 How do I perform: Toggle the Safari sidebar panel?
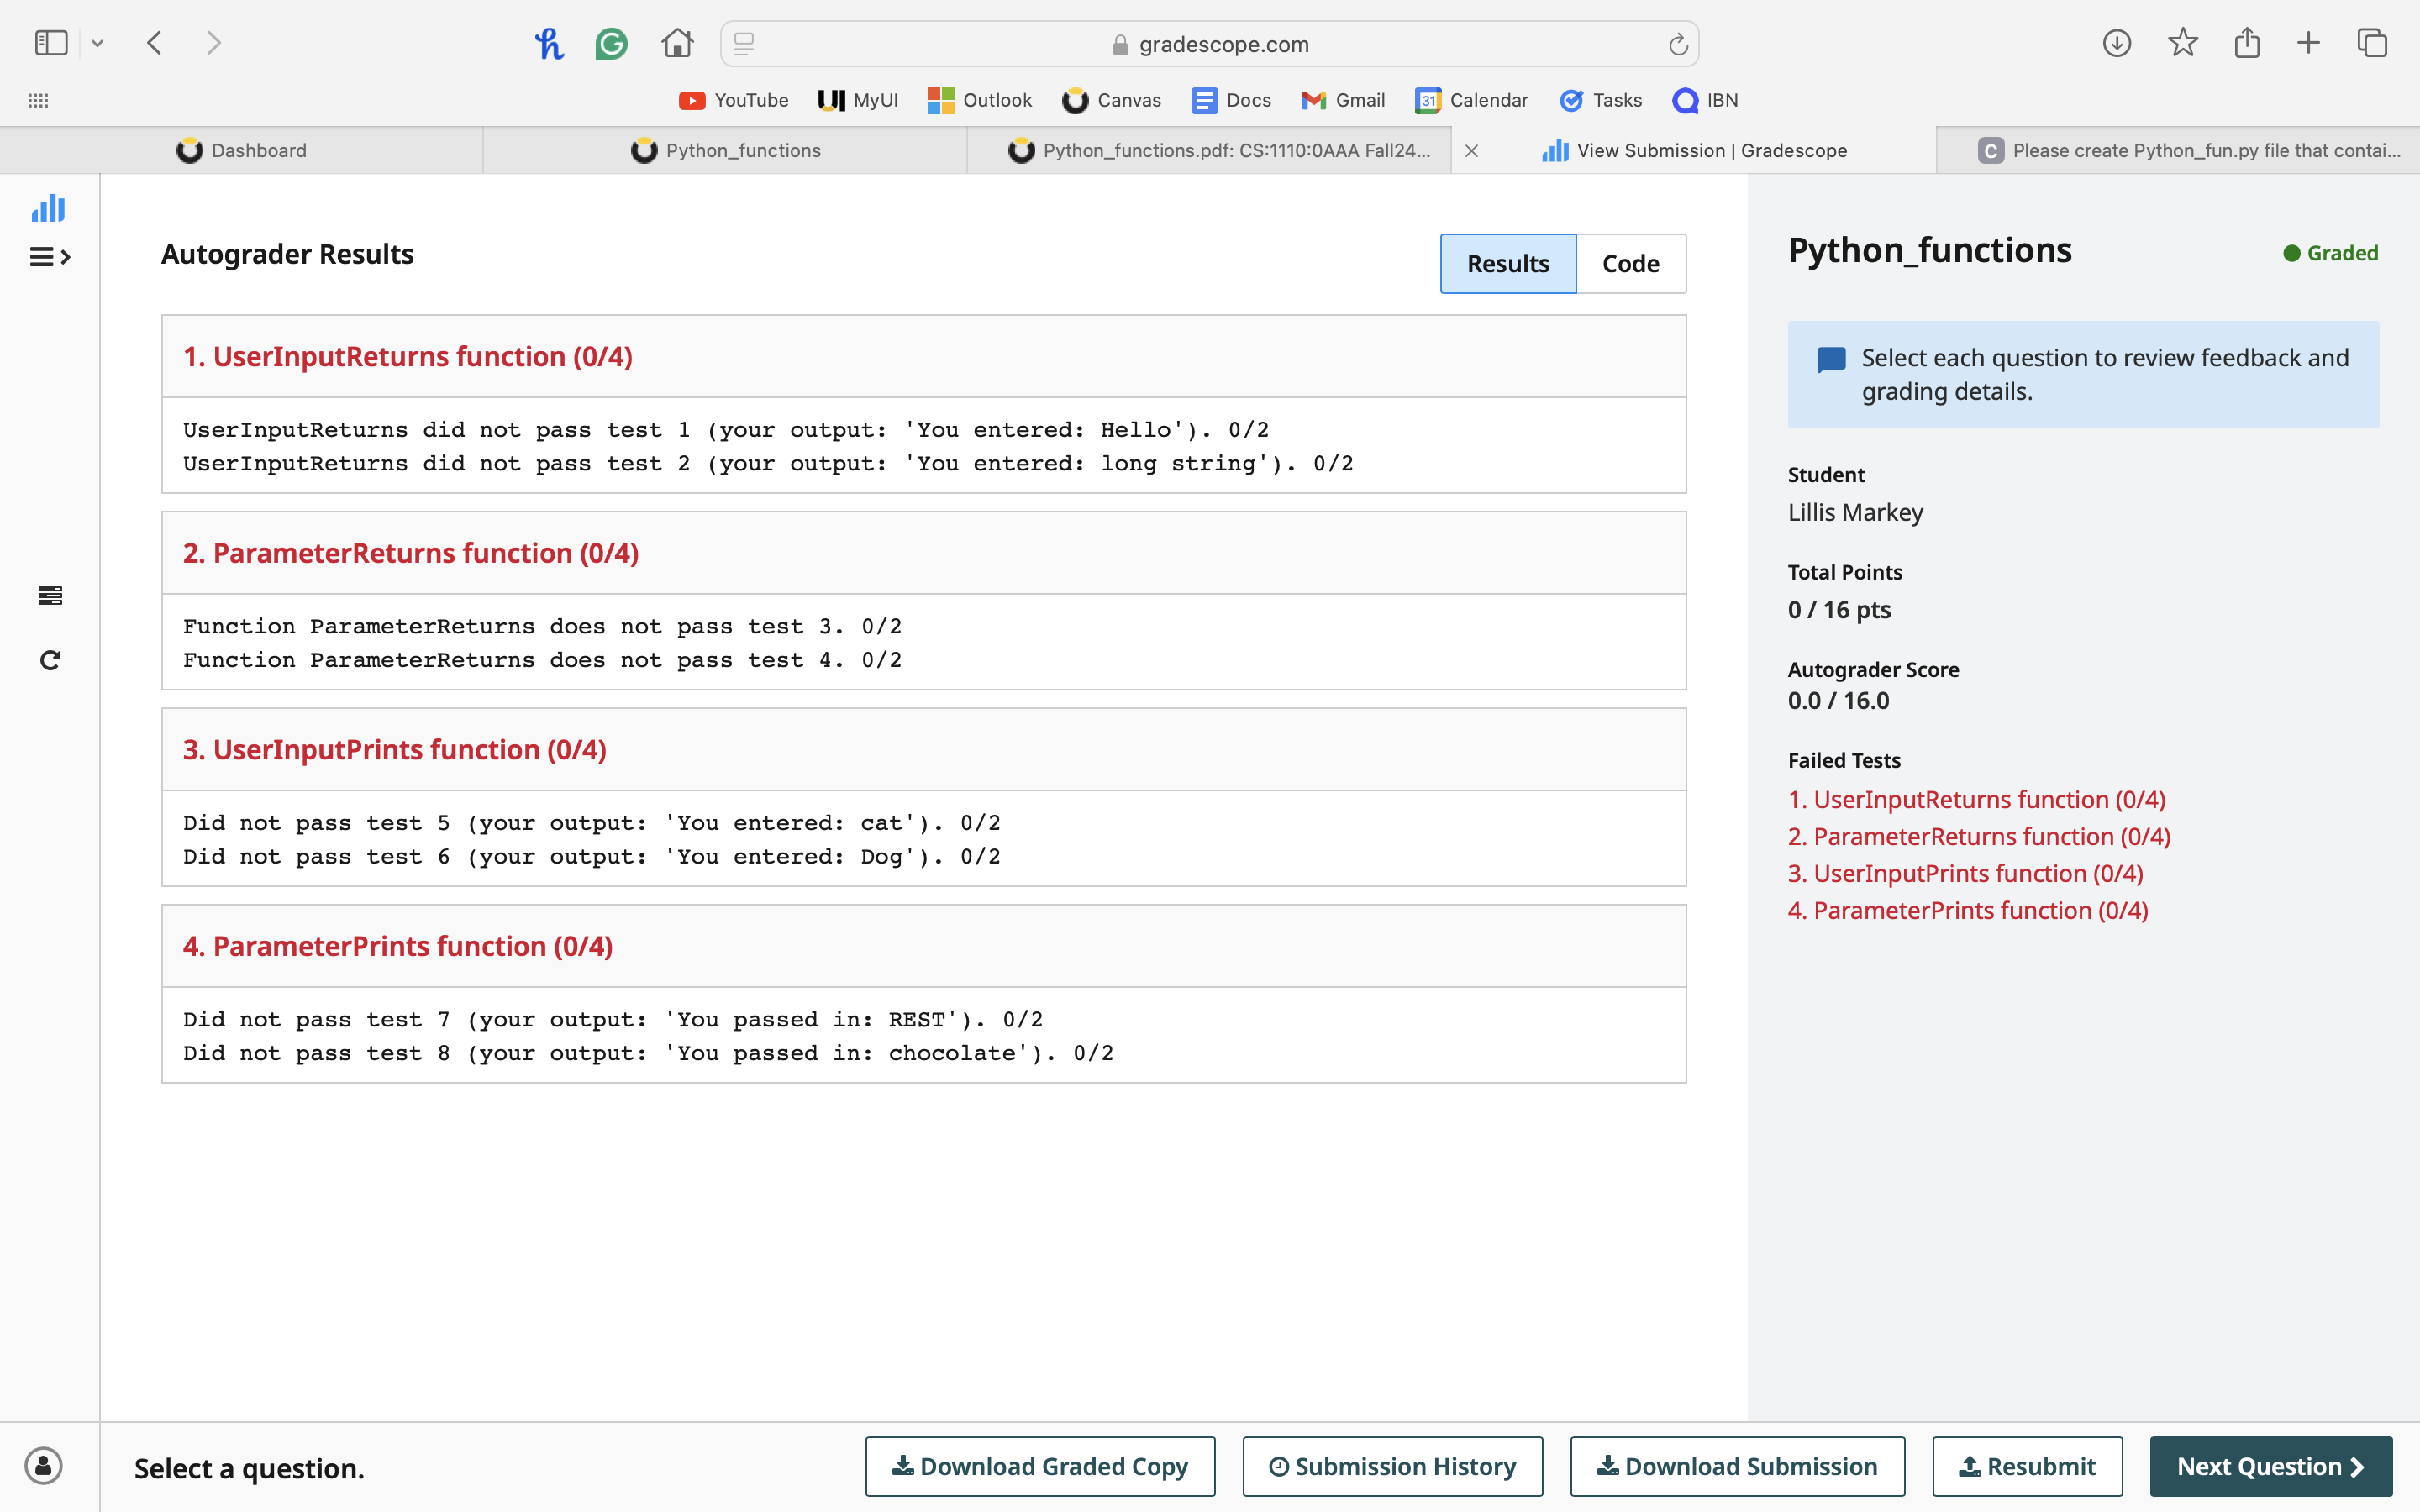click(x=51, y=43)
